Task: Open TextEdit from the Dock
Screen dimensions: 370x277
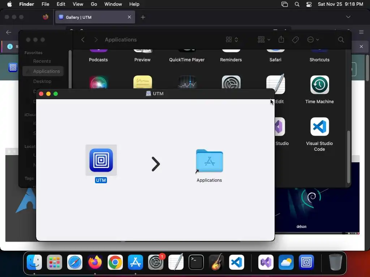Action: pyautogui.click(x=176, y=262)
